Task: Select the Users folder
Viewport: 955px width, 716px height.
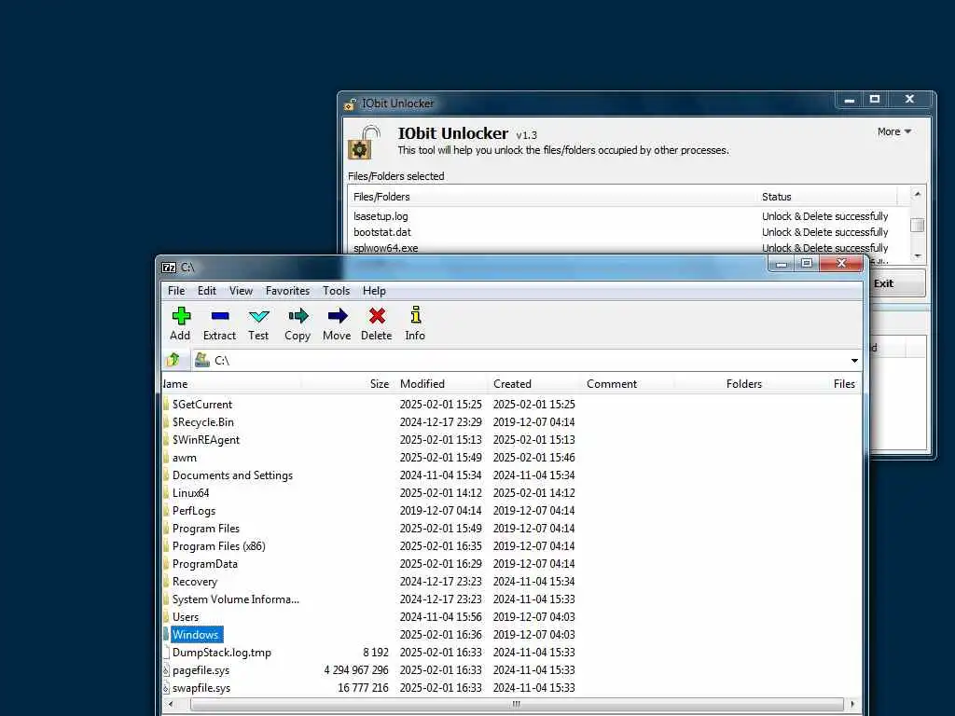Action: click(186, 617)
